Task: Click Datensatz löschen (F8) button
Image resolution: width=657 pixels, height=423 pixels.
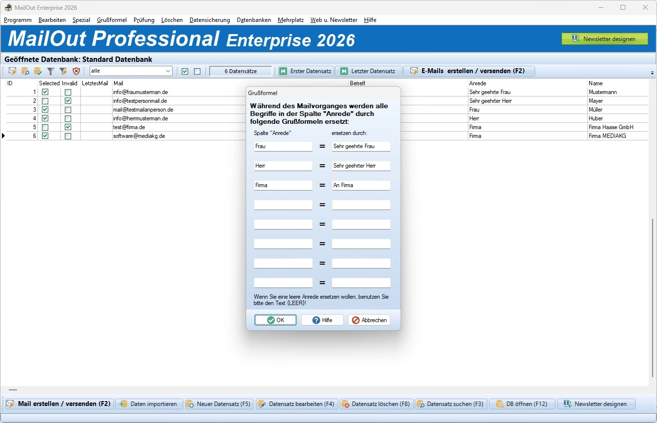Action: click(377, 404)
